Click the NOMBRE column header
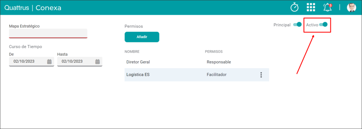 tap(132, 52)
